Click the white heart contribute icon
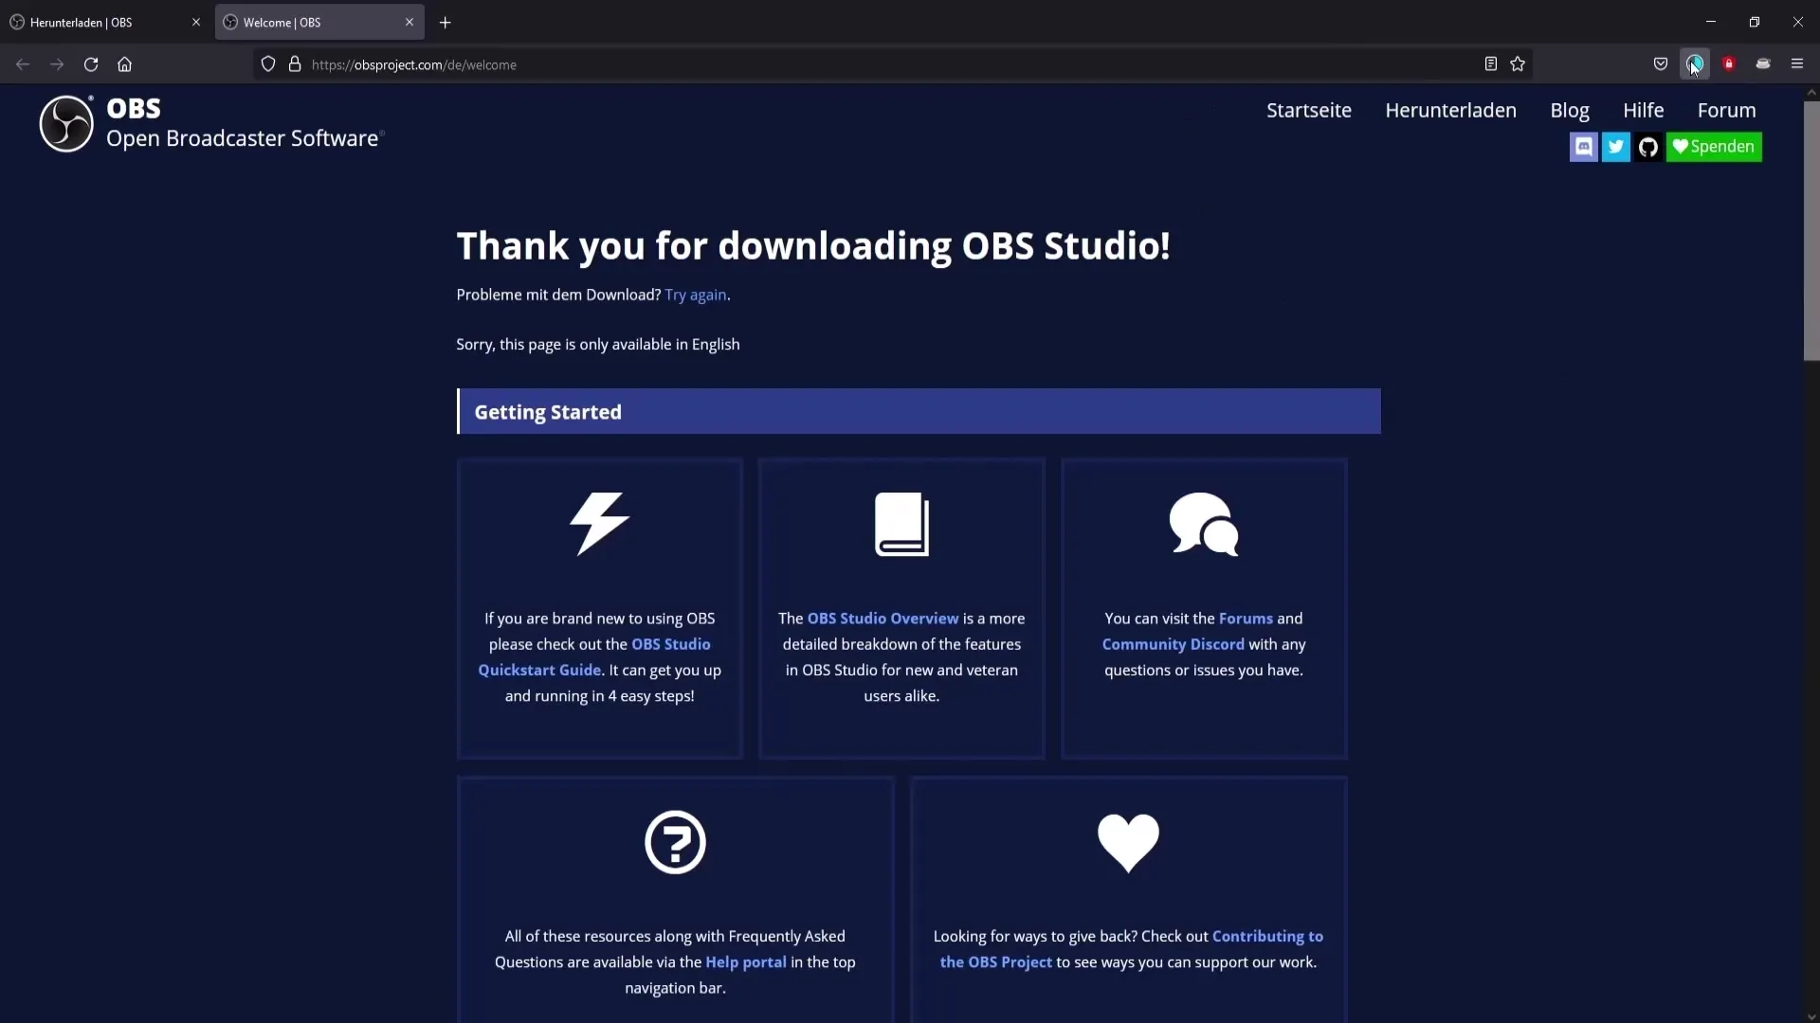 [1128, 842]
